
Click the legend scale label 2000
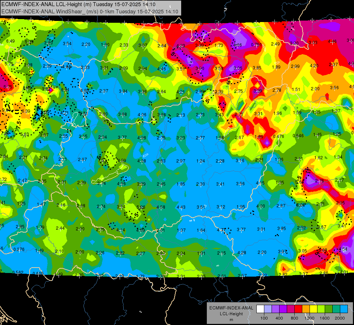(x=340, y=318)
